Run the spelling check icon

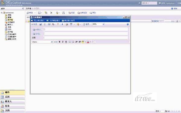tap(71, 24)
